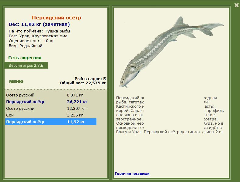Click Рыб в садке: 5 counter
This screenshot has height=182, width=240.
(90, 79)
